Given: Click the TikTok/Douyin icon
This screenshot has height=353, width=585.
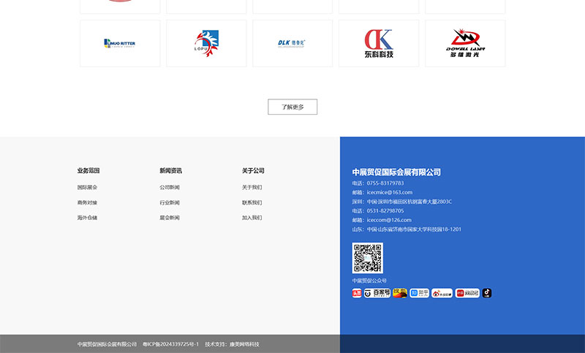Looking at the screenshot, I should [x=487, y=293].
